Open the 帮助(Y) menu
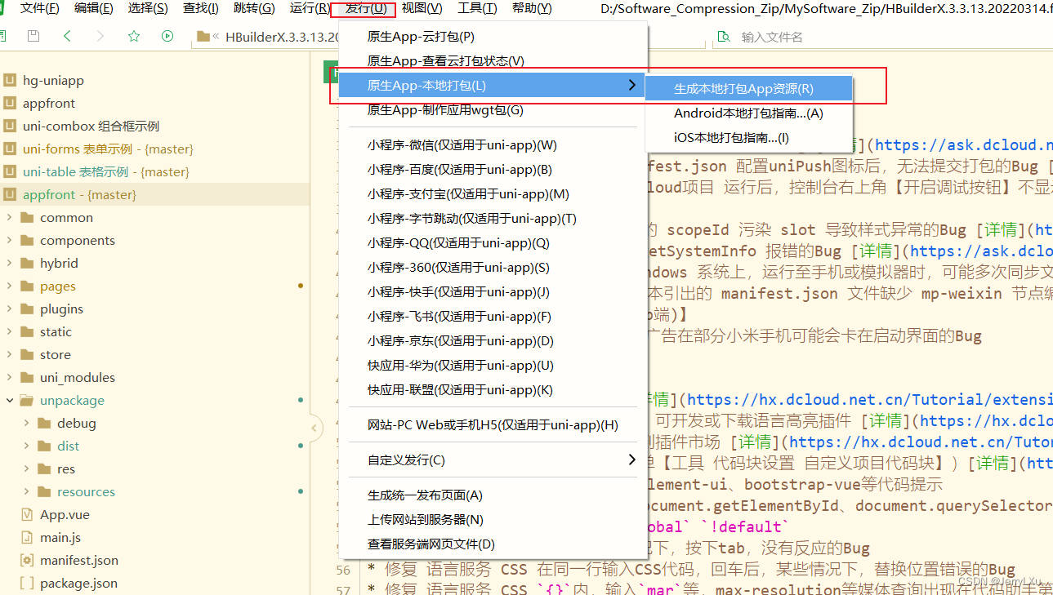Image resolution: width=1053 pixels, height=595 pixels. 532,8
